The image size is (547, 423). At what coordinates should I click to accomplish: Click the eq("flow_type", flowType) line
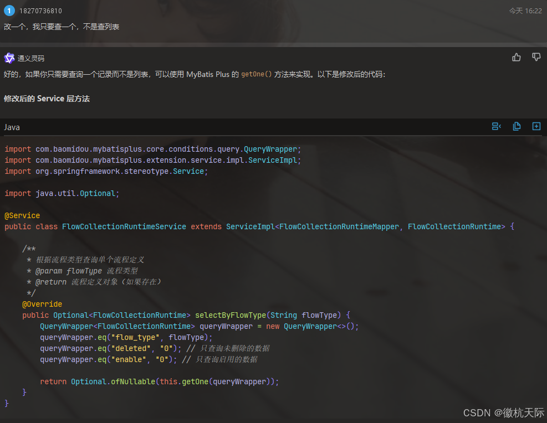point(126,338)
